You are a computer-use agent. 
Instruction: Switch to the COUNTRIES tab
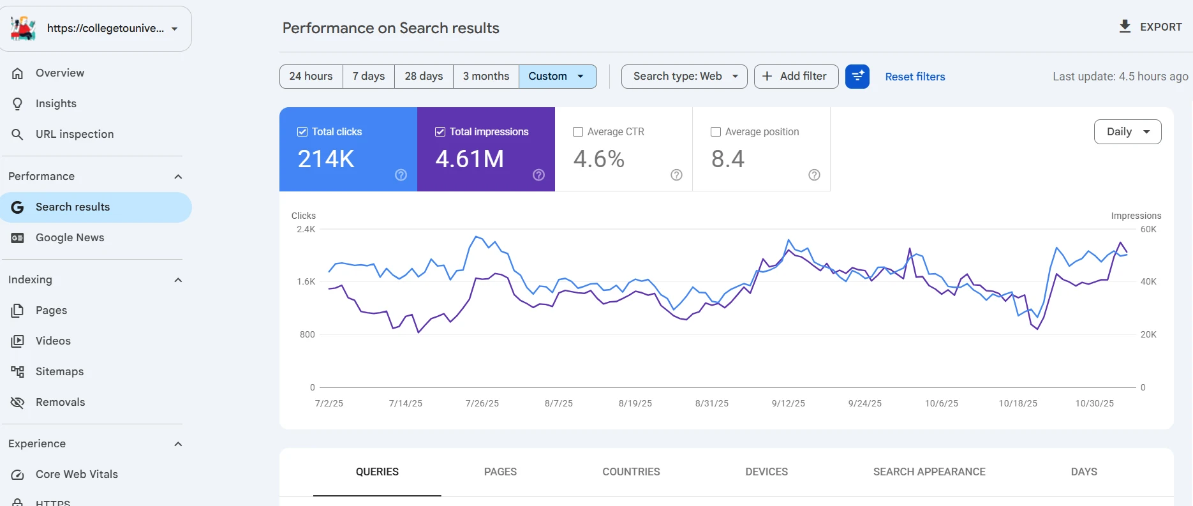(631, 472)
